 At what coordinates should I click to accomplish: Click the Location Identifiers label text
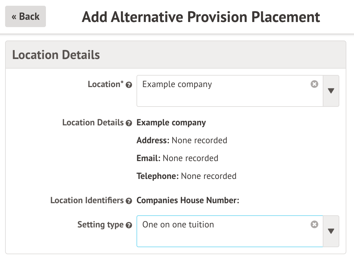coord(87,201)
